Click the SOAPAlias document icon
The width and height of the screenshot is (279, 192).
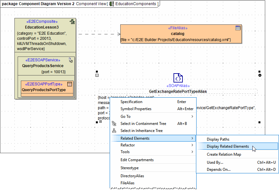178,78
